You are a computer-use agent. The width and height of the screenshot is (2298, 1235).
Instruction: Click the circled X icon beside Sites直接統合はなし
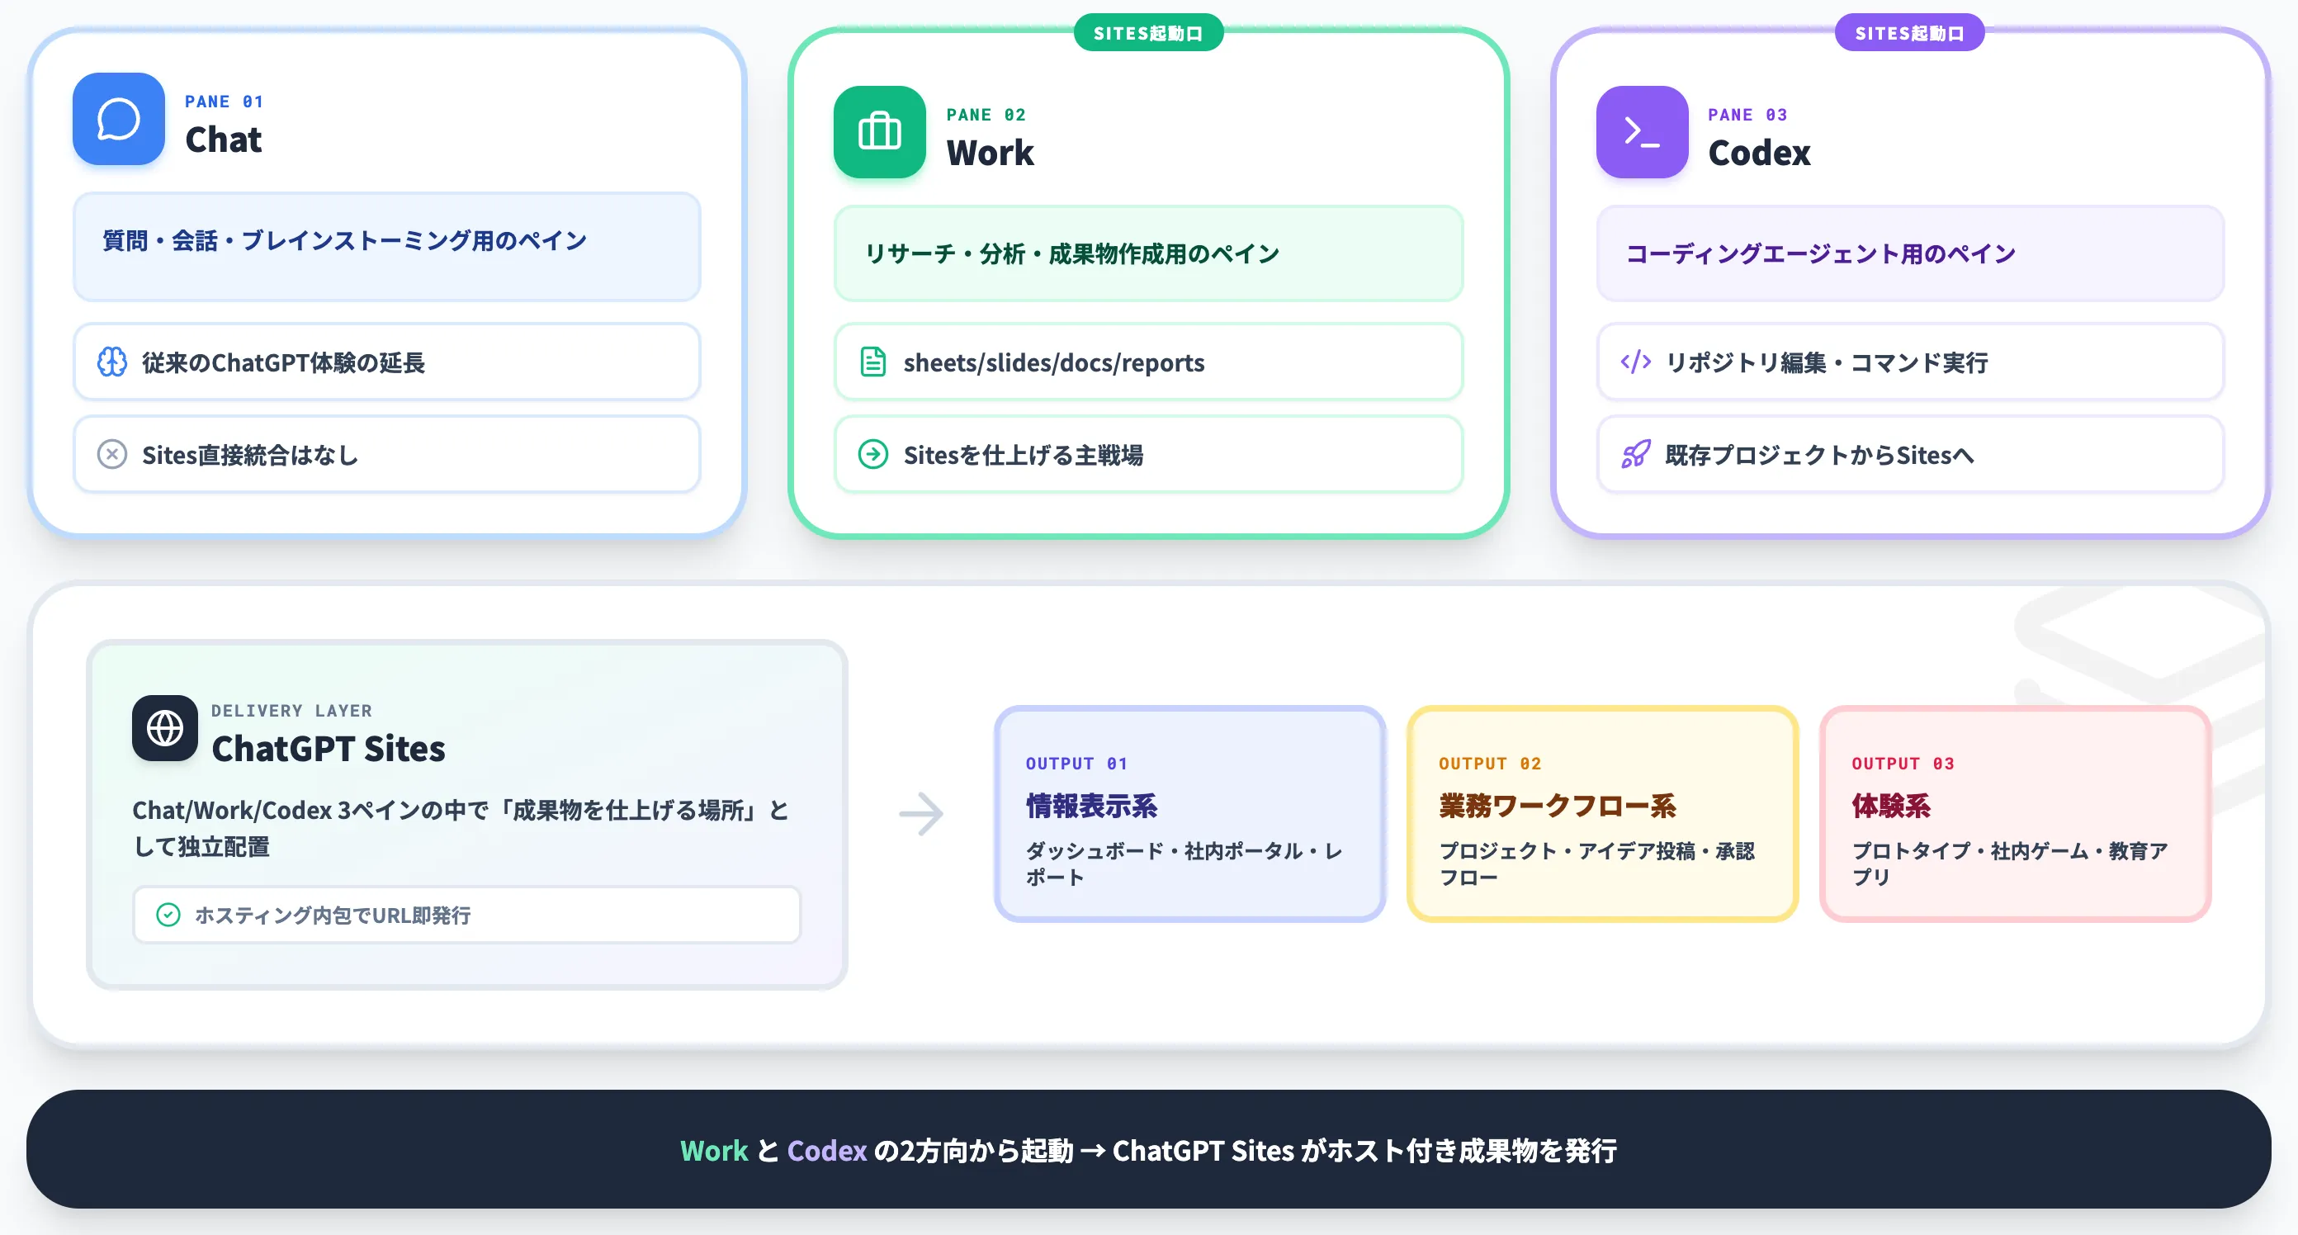coord(112,454)
